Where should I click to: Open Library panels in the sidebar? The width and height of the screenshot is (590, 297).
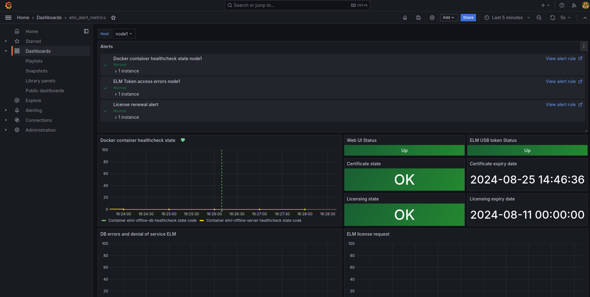point(40,81)
